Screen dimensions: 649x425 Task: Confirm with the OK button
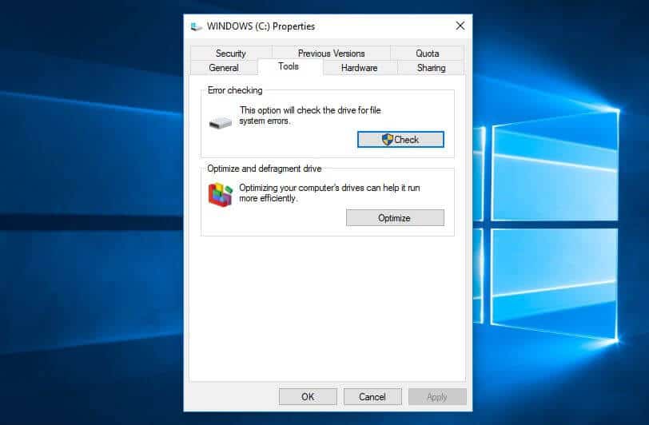point(308,397)
